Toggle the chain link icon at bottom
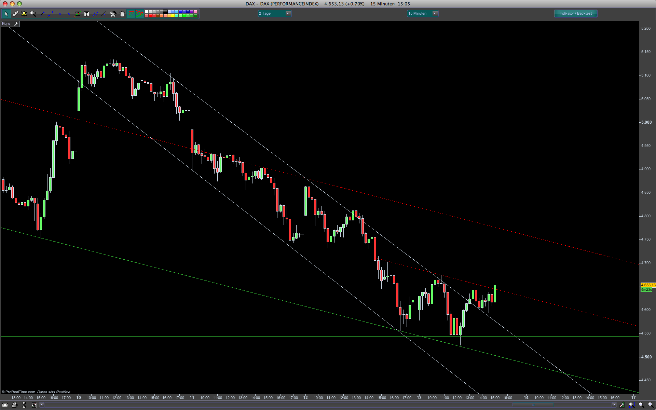Viewport: 656px width, 410px height. click(x=24, y=405)
